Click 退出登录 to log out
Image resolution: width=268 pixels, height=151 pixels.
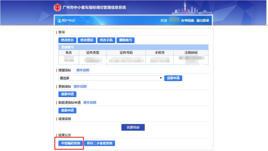click(202, 20)
